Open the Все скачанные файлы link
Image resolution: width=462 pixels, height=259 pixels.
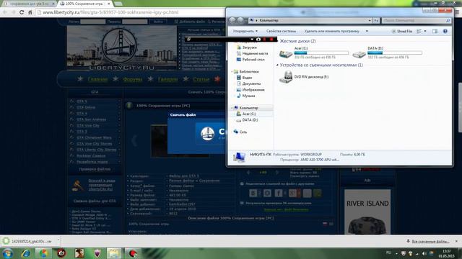point(430,242)
